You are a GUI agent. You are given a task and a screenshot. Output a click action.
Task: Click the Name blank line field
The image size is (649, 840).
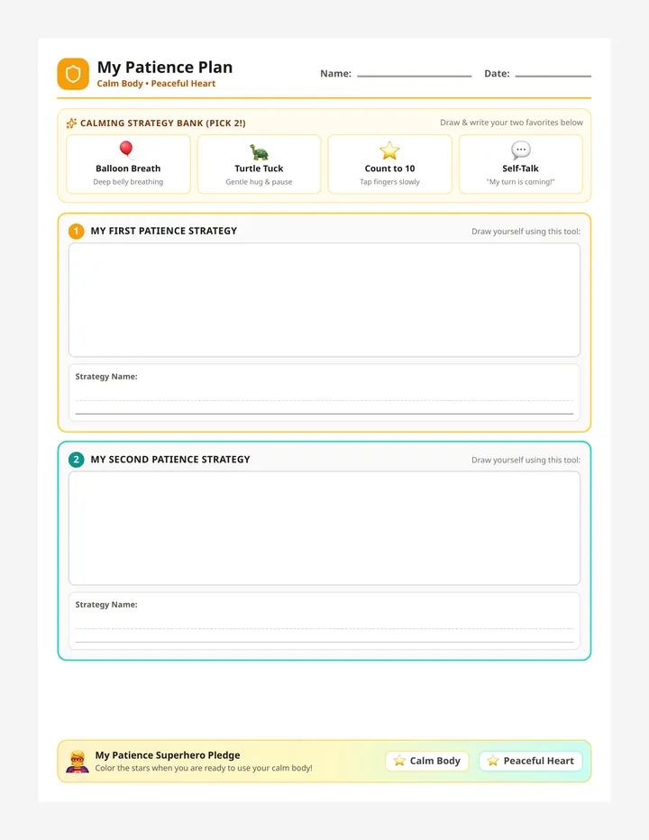coord(415,76)
